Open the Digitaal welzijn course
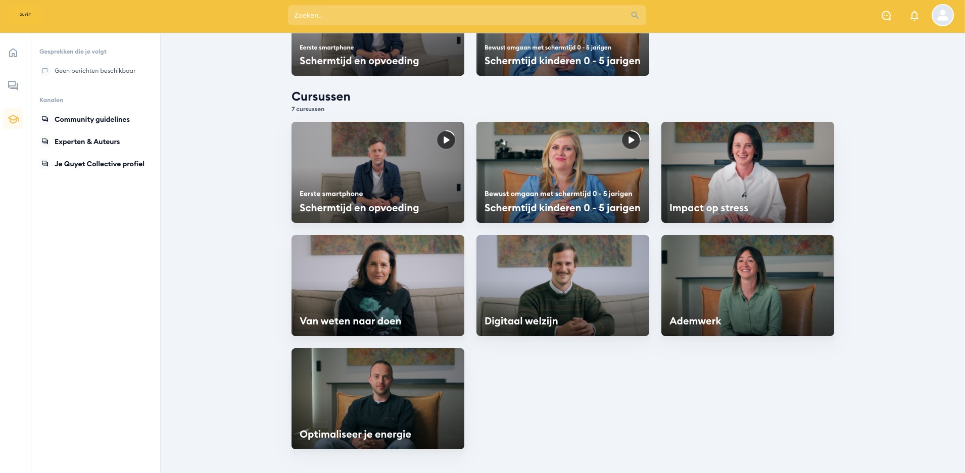Image resolution: width=965 pixels, height=473 pixels. [x=563, y=286]
